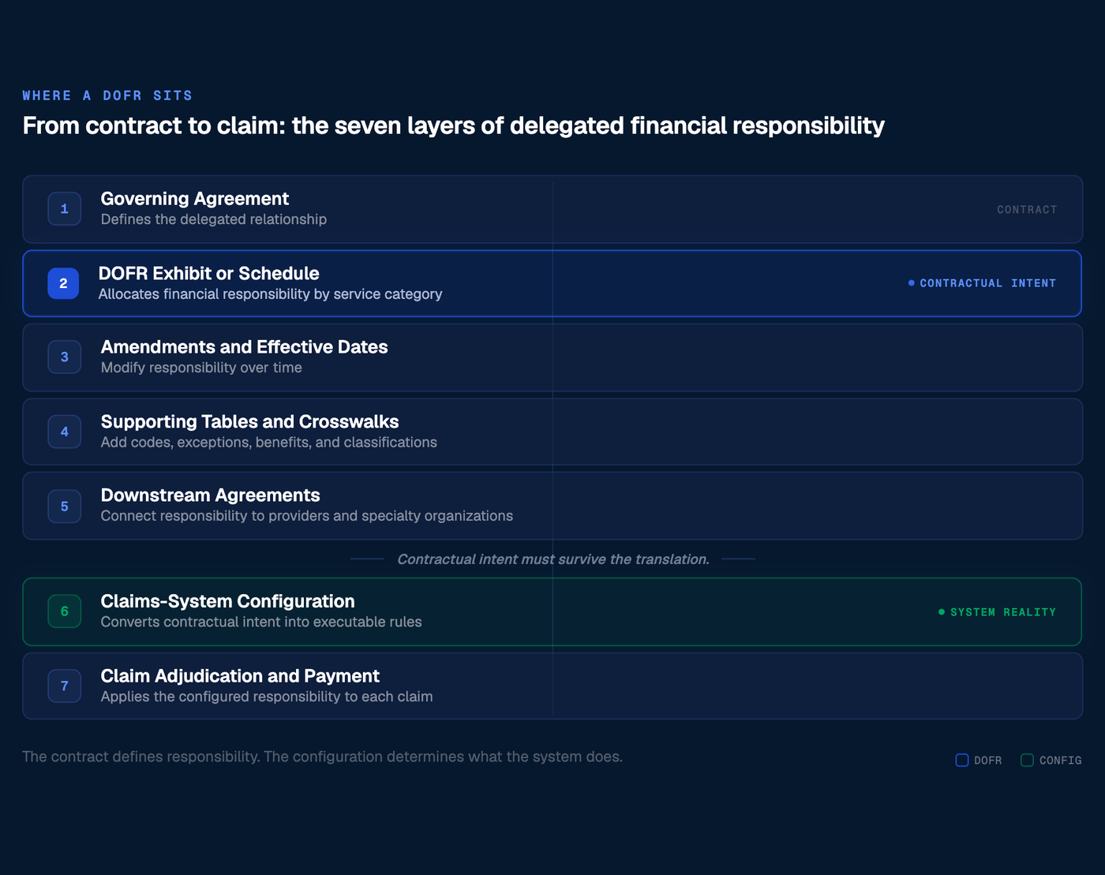
Task: Select the Governing Agreement title
Action: 195,199
